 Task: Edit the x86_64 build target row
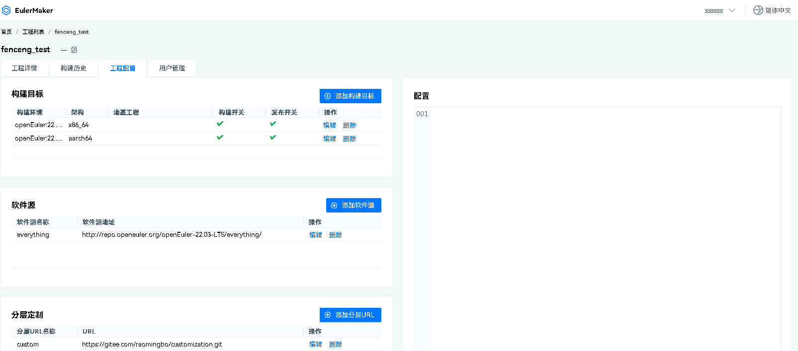click(329, 126)
